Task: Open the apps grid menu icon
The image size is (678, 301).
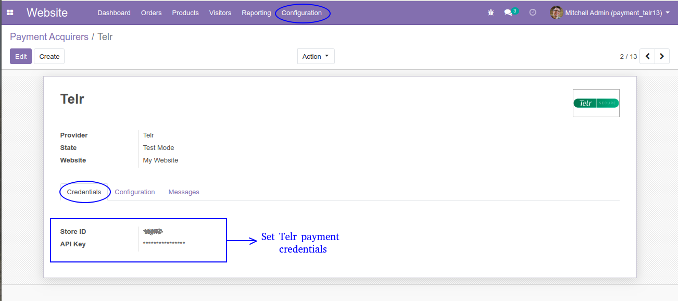Action: point(10,12)
